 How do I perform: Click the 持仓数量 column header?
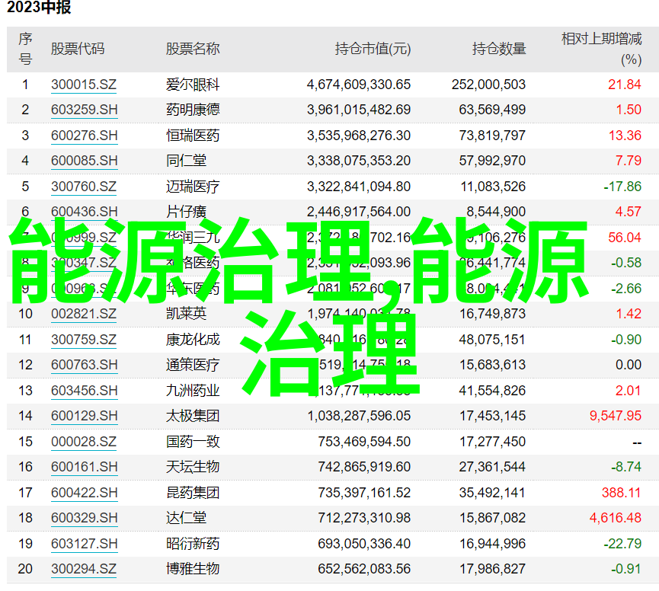pyautogui.click(x=499, y=50)
